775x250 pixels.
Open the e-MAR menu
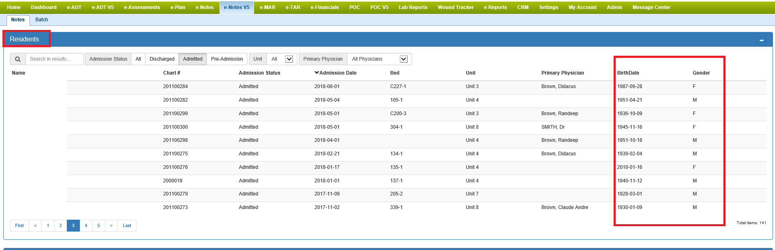pyautogui.click(x=267, y=7)
